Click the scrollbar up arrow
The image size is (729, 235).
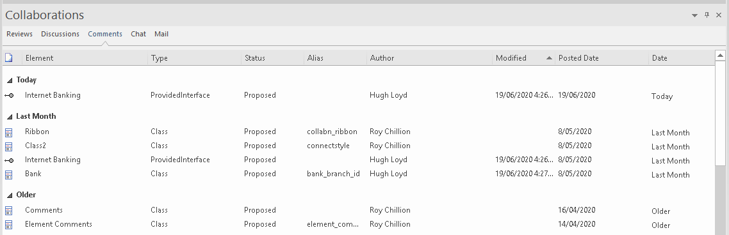tap(720, 56)
